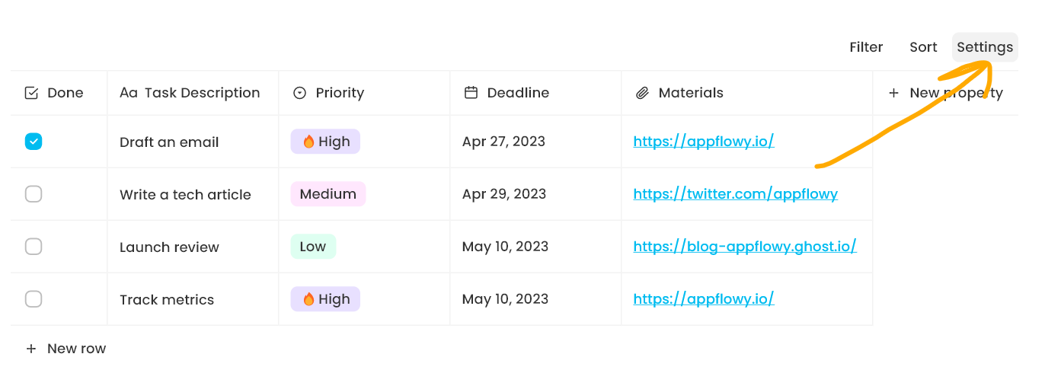
Task: Uncheck Done for Draft an email
Action: [x=34, y=142]
